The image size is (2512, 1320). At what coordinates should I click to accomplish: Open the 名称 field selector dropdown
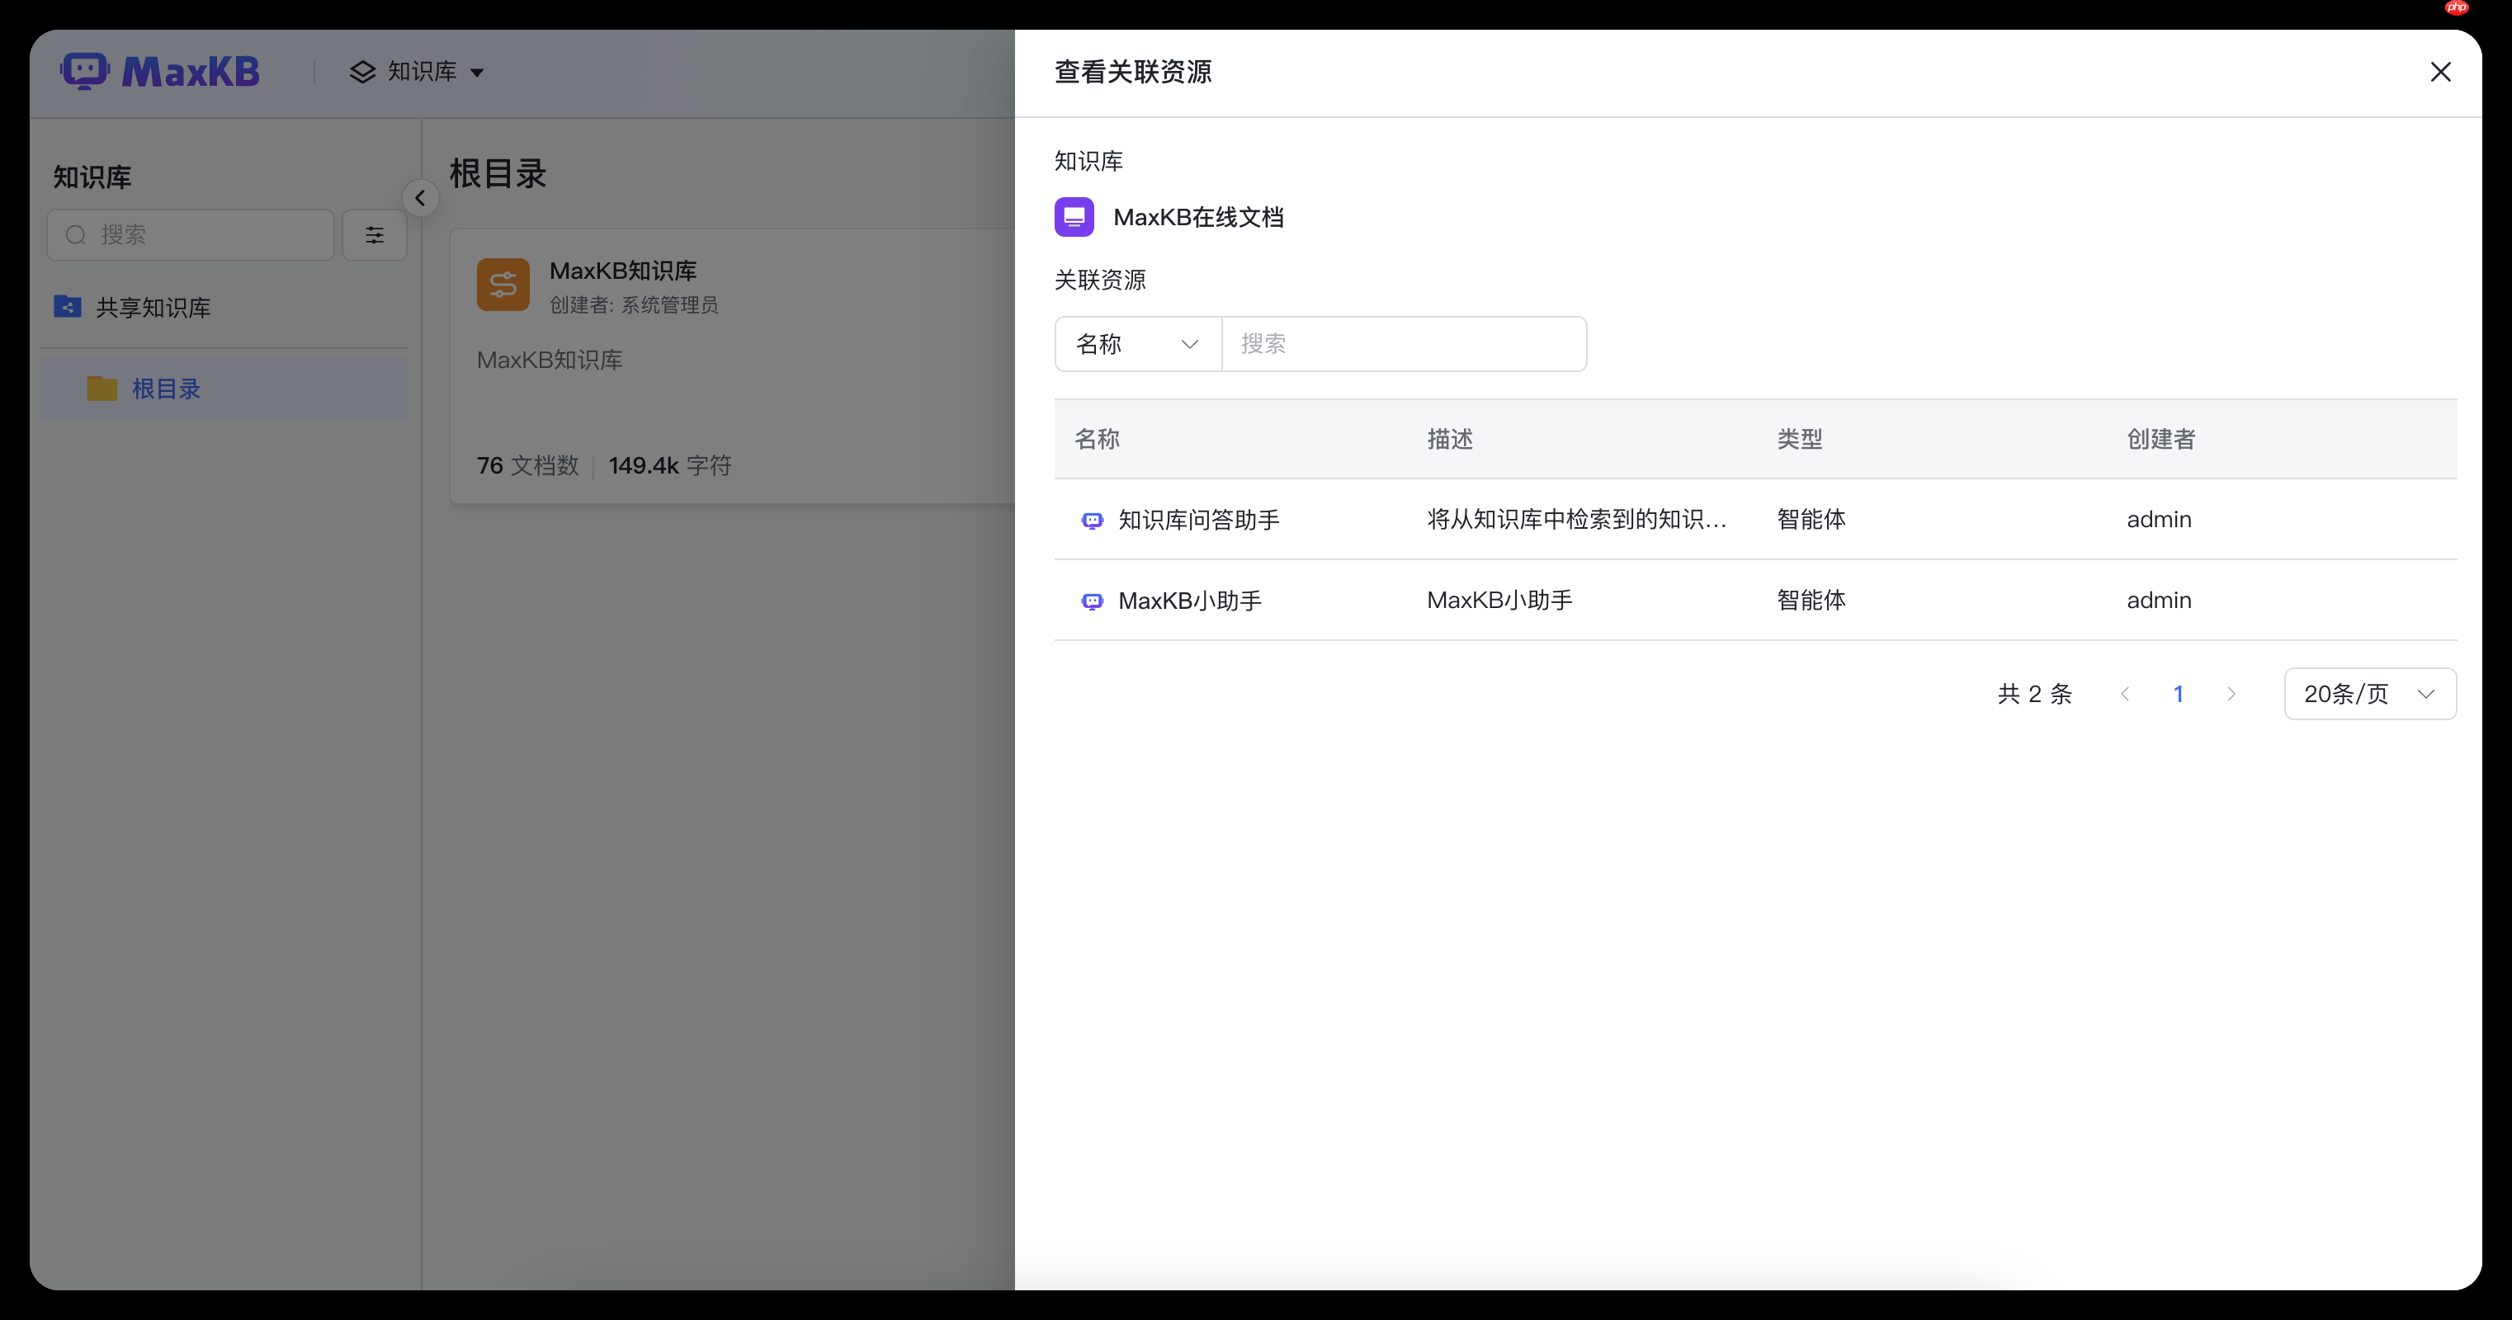pyautogui.click(x=1136, y=344)
